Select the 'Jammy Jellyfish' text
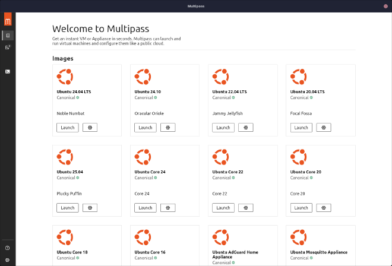Viewport: 392px width, 266px height. [227, 113]
